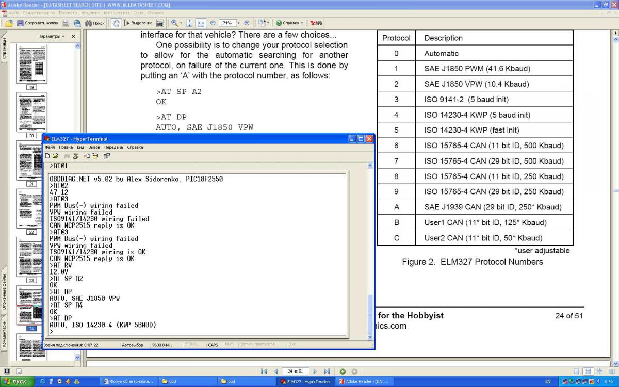Expand the Параметры options dropdown
The width and height of the screenshot is (619, 387).
[51, 37]
